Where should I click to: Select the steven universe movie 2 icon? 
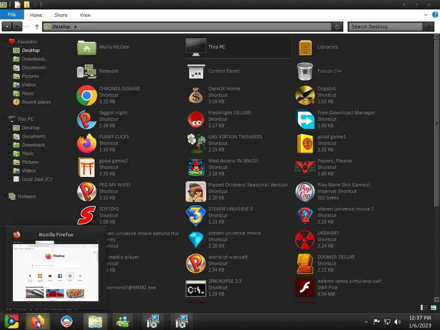click(x=305, y=216)
